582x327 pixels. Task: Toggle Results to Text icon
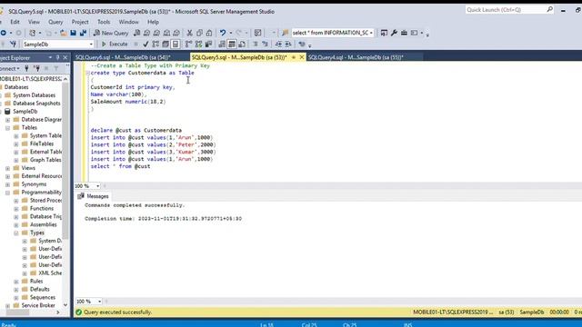pyautogui.click(x=222, y=45)
